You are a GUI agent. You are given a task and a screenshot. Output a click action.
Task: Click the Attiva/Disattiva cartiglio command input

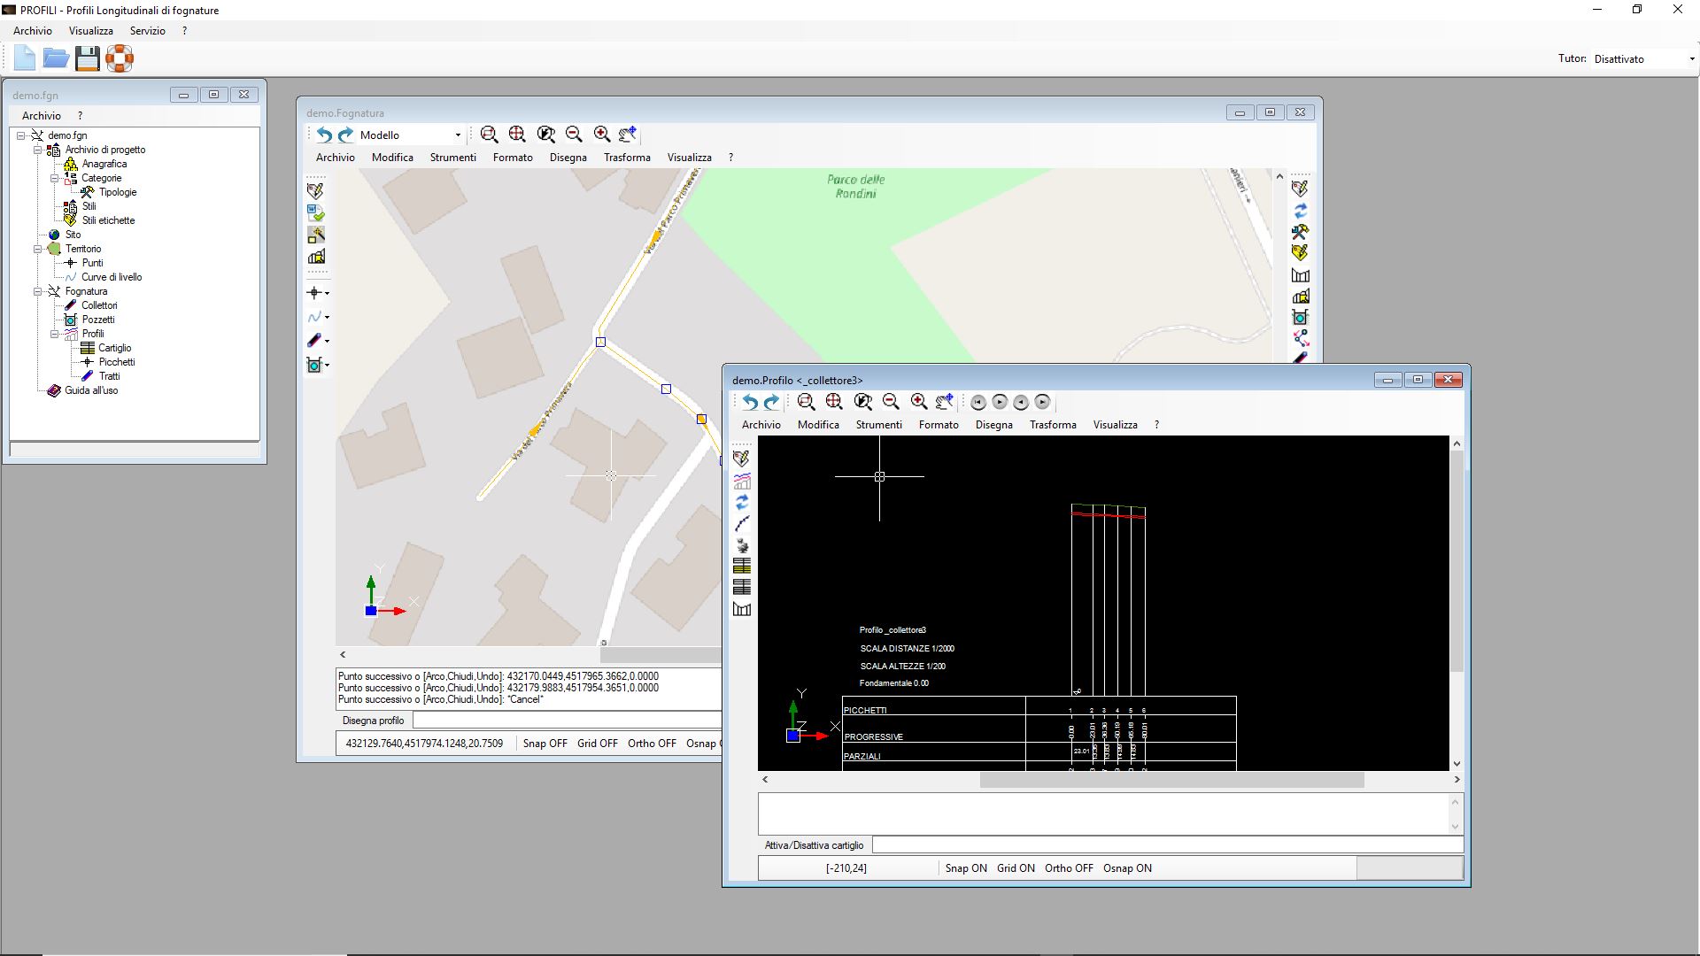tap(1167, 845)
